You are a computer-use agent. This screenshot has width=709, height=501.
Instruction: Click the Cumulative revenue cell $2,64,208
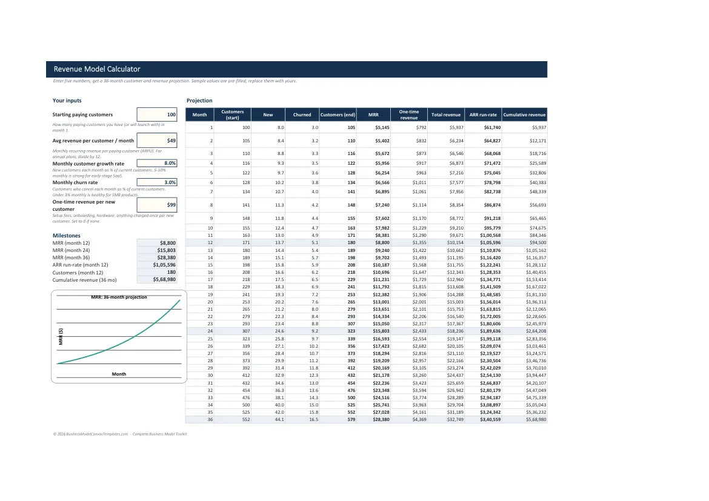tap(525, 331)
